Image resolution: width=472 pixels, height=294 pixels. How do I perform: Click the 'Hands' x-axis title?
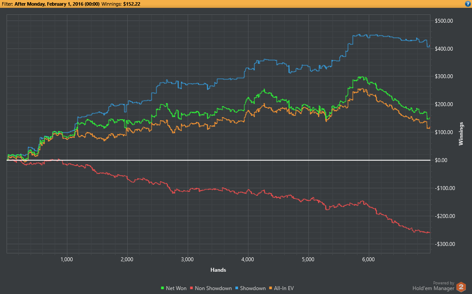point(218,270)
